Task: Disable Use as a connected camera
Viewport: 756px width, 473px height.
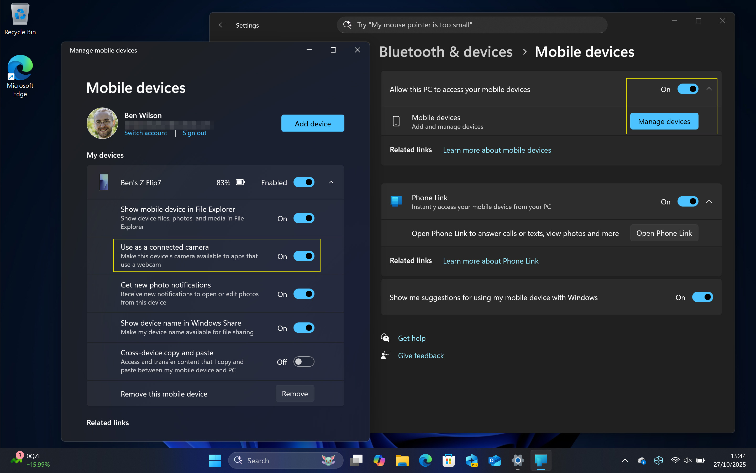Action: click(x=304, y=256)
